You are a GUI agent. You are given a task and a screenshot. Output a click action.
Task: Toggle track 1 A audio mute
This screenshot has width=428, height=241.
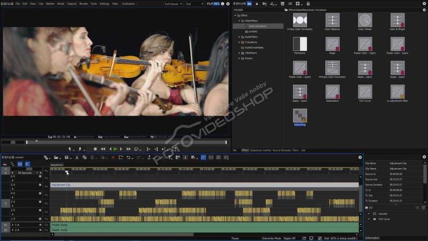click(x=40, y=225)
